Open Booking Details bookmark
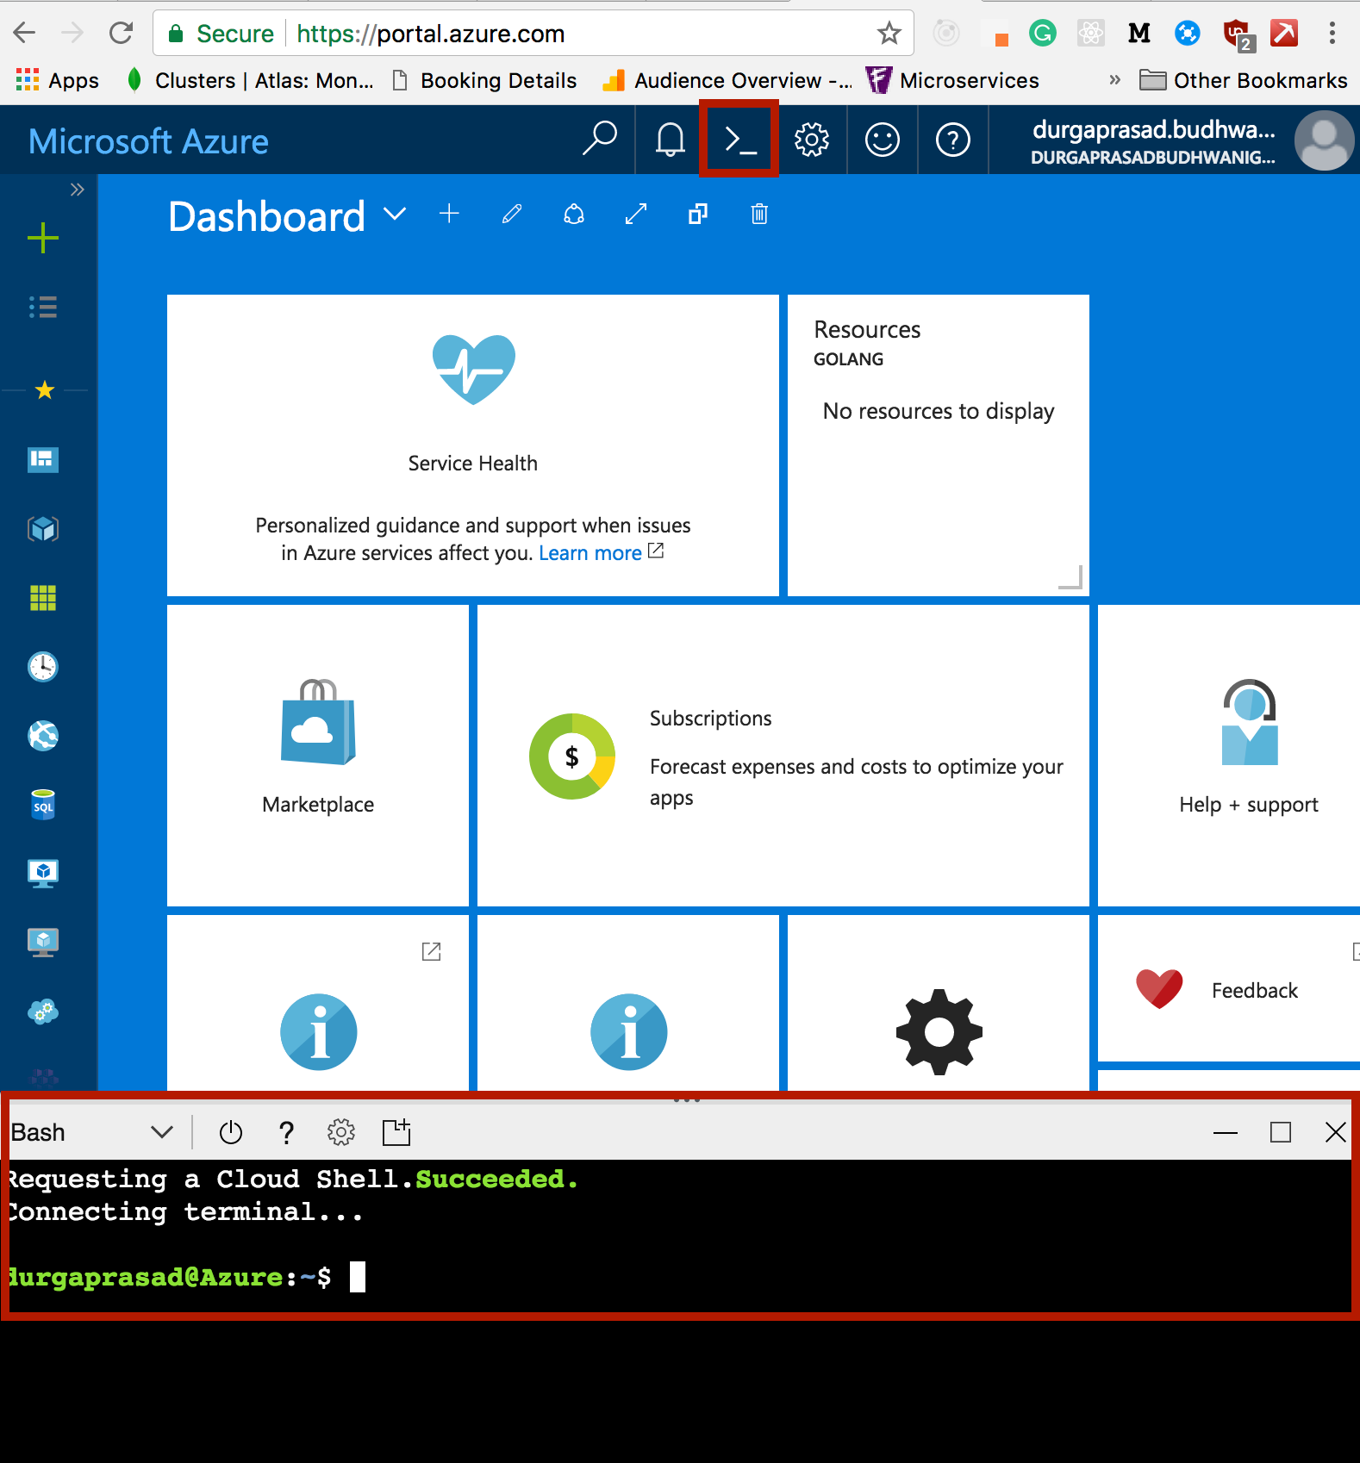Screen dimensions: 1360x1463 pos(484,80)
